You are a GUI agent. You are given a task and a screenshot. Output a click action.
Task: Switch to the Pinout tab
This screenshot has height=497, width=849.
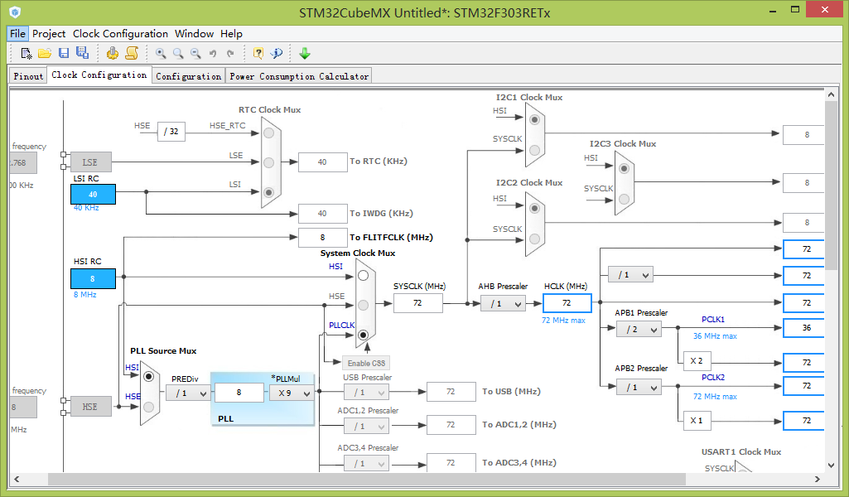pos(28,76)
